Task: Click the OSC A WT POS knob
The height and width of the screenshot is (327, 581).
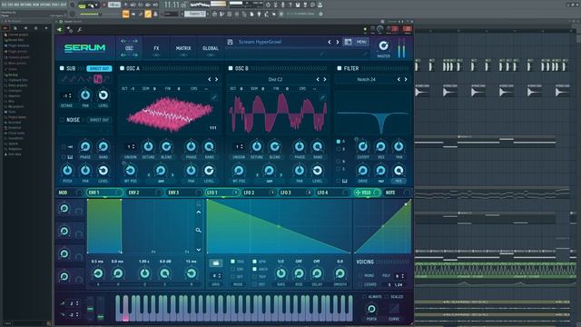Action: coord(131,171)
